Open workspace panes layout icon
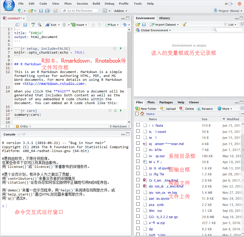The height and width of the screenshot is (237, 244). (x=105, y=11)
